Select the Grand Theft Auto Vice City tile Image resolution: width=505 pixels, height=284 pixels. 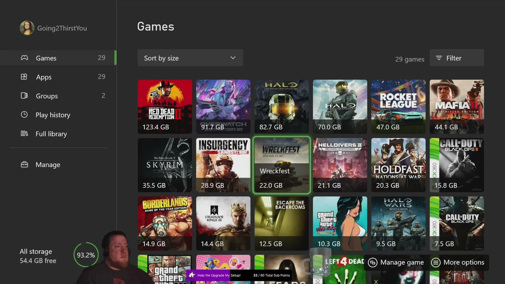(340, 223)
